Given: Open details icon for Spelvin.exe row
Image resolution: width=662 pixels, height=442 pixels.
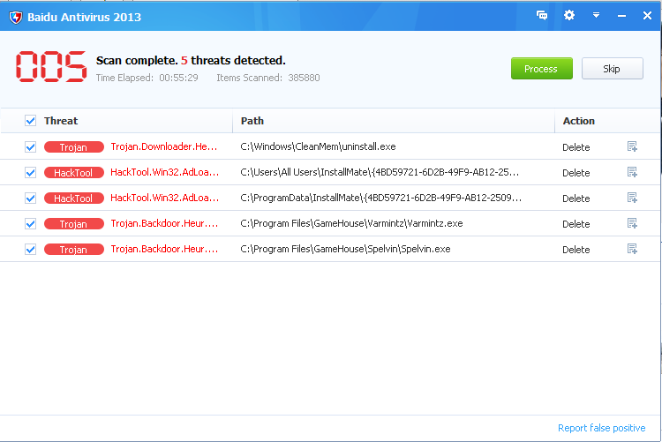Looking at the screenshot, I should click(x=632, y=249).
